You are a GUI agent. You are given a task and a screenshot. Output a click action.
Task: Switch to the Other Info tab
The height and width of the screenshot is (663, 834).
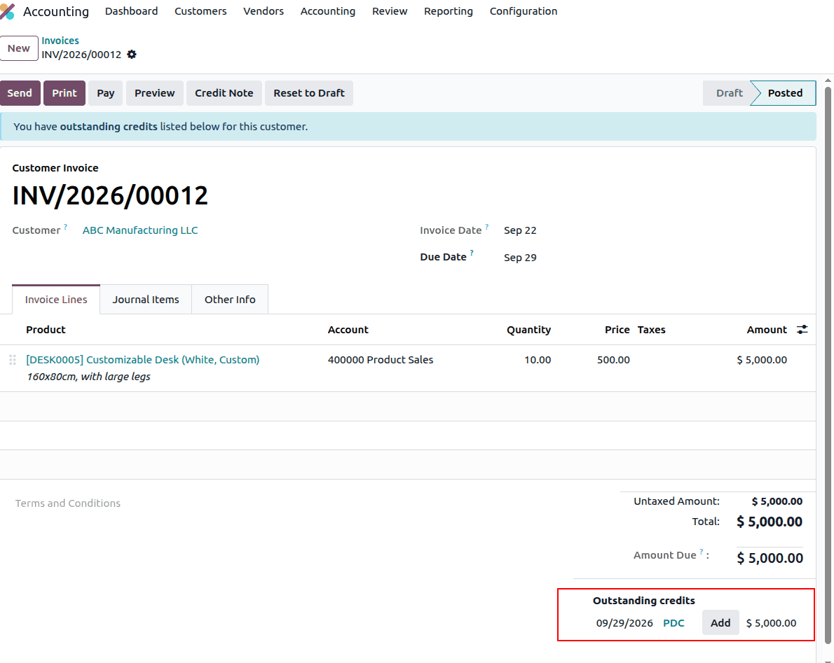tap(230, 300)
